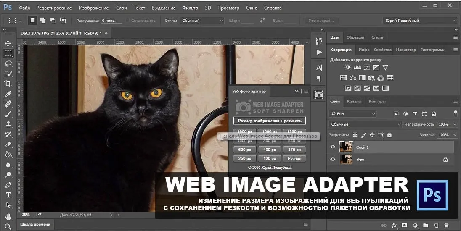461x231 pixels.
Task: Open the layer blend mode dropdown
Action: (365, 124)
